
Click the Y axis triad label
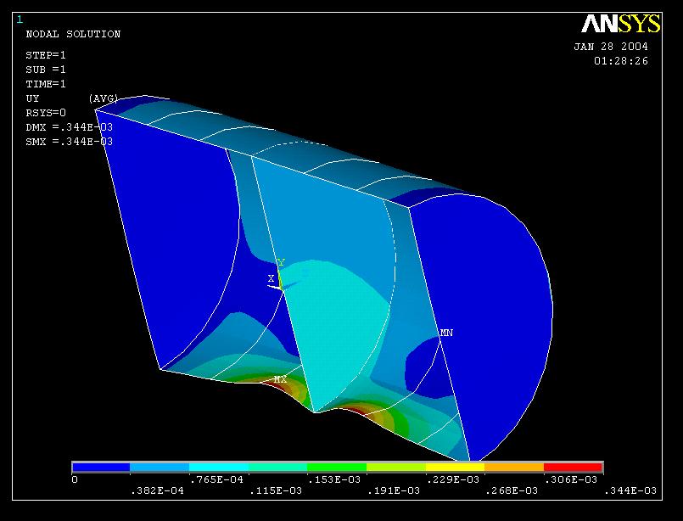(281, 262)
